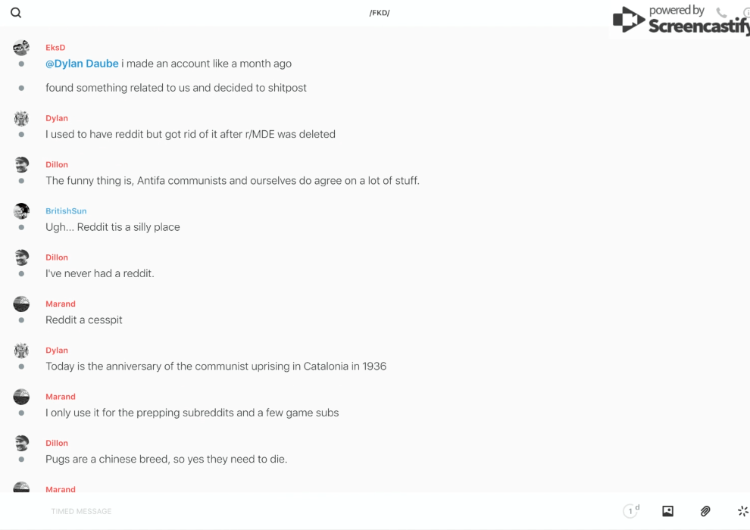The width and height of the screenshot is (750, 530).
Task: Click the burst icon at bottom right
Action: tap(742, 511)
